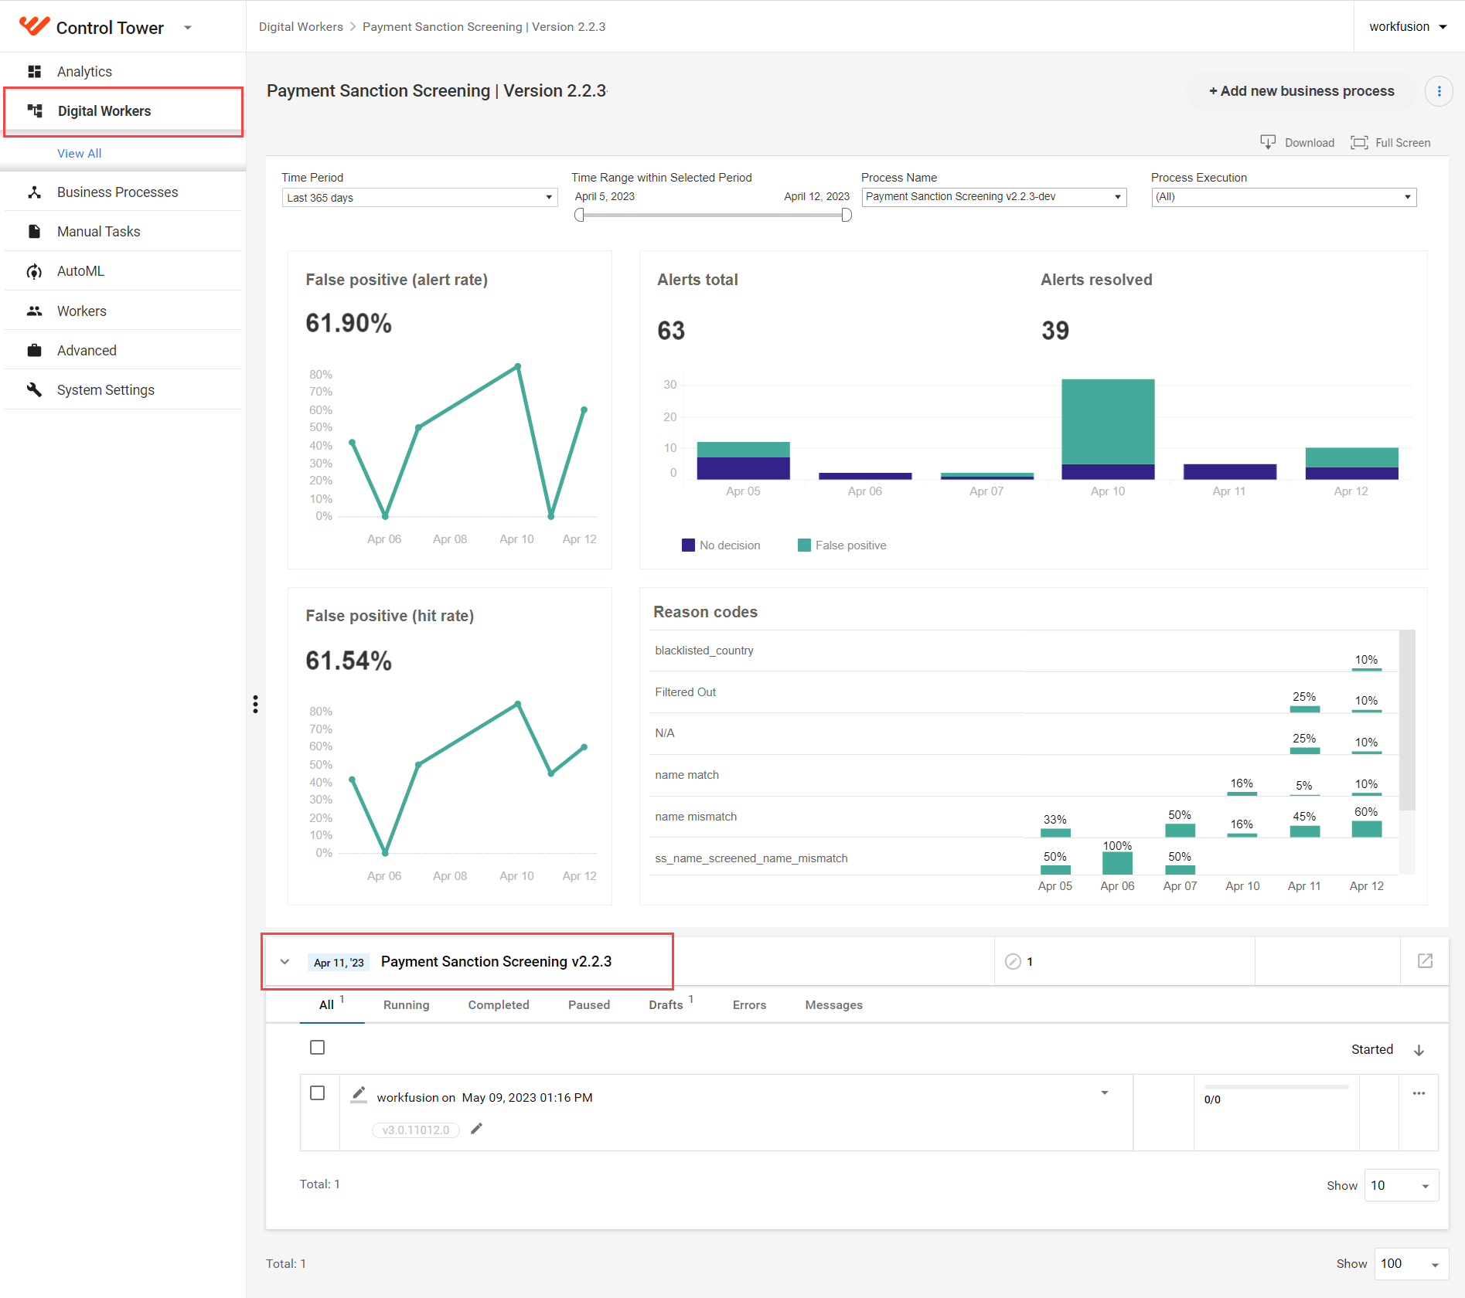Click the Started sort arrow icon
This screenshot has height=1298, width=1465.
pyautogui.click(x=1419, y=1050)
